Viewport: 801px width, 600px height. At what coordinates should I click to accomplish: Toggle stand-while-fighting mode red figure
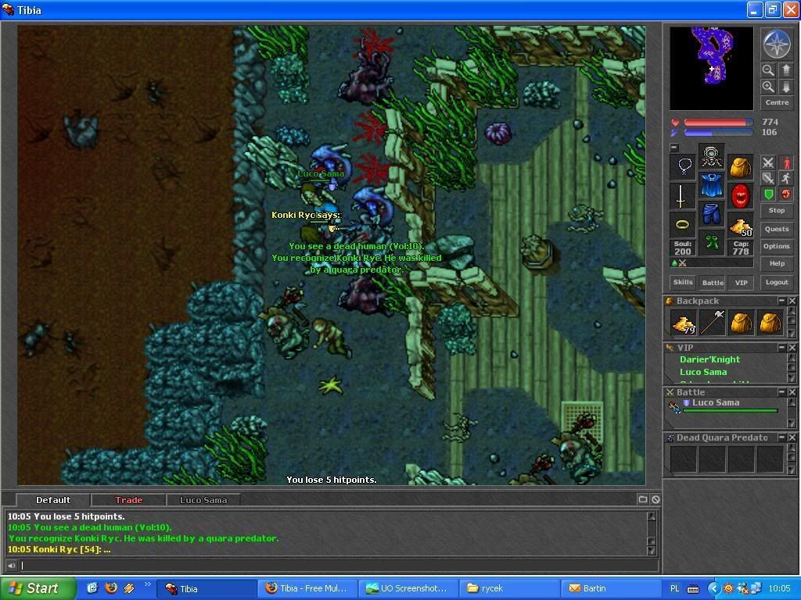click(786, 162)
